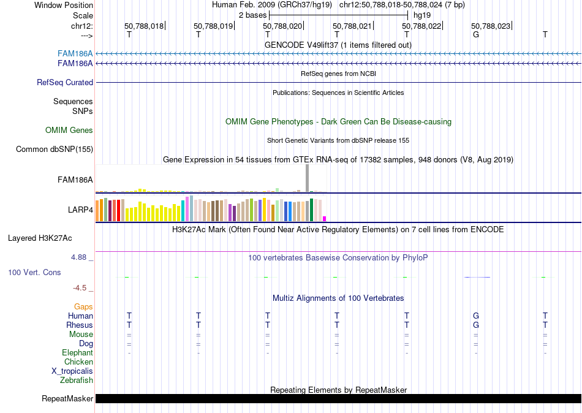Click the 'Common dbSNP(155)' label
Image resolution: width=582 pixels, height=413 pixels.
(54, 150)
